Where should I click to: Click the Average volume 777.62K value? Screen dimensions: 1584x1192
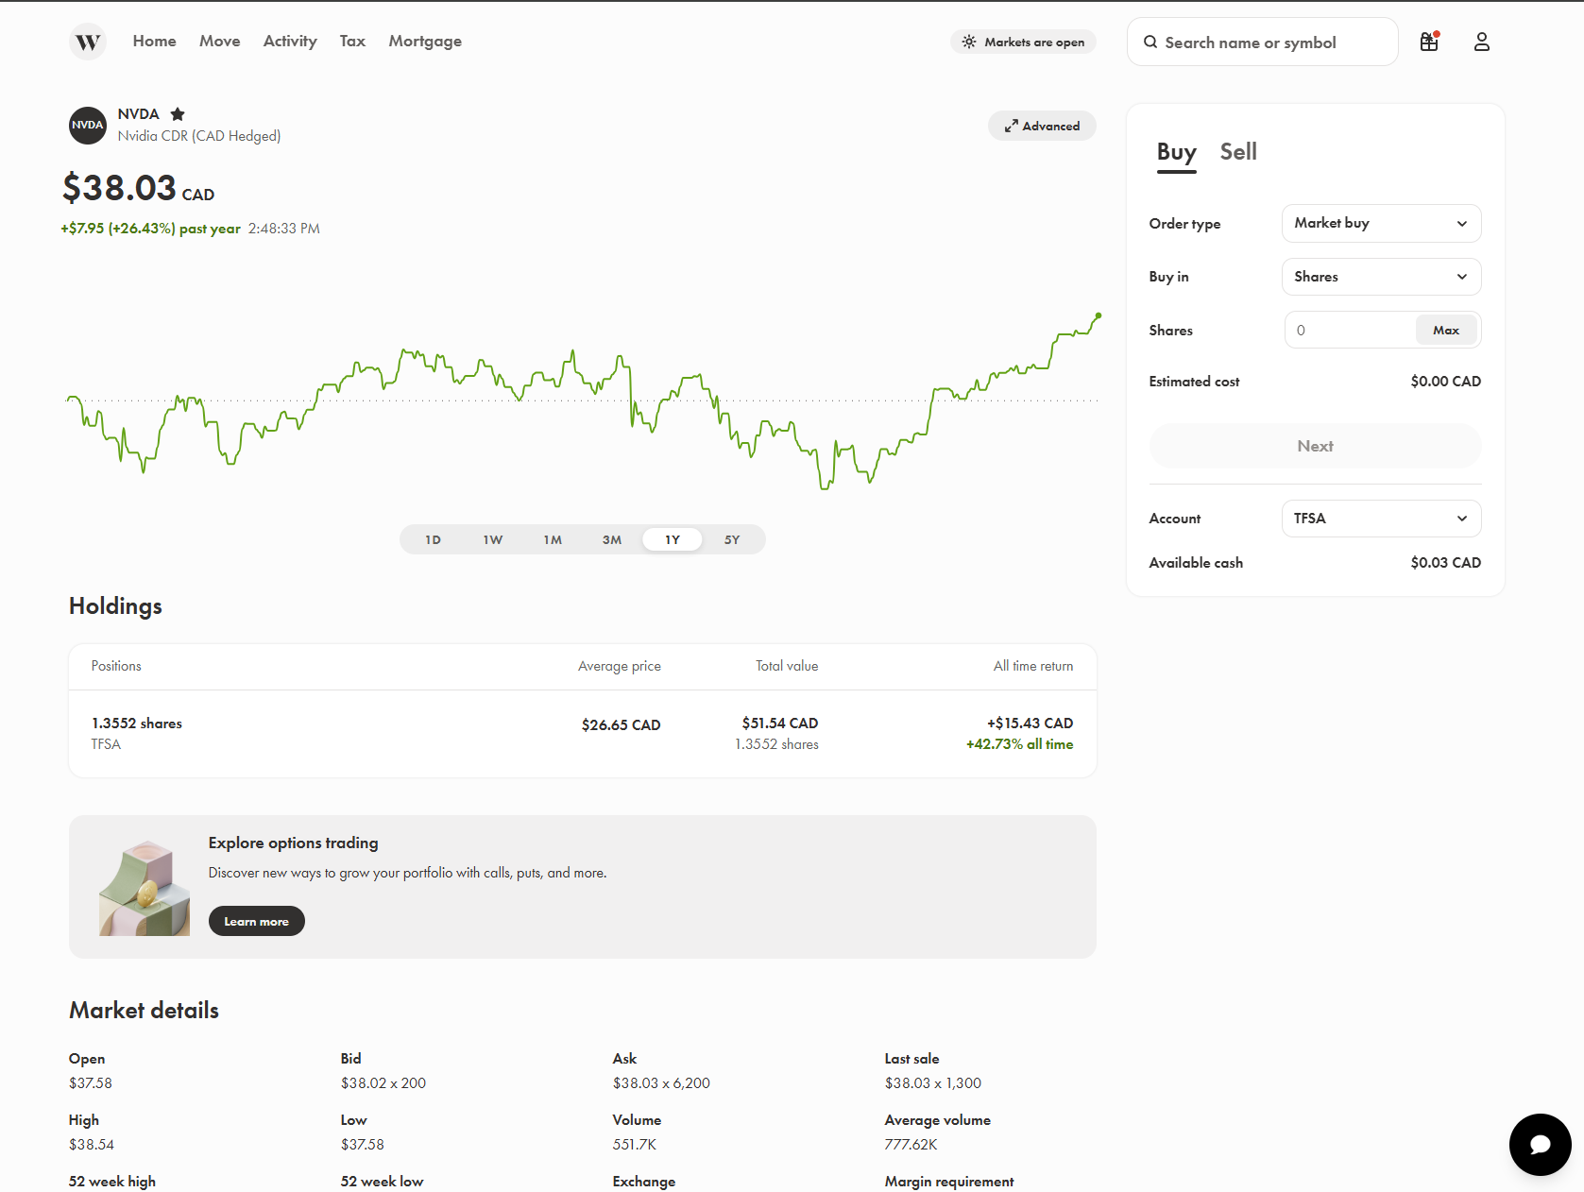tap(911, 1145)
